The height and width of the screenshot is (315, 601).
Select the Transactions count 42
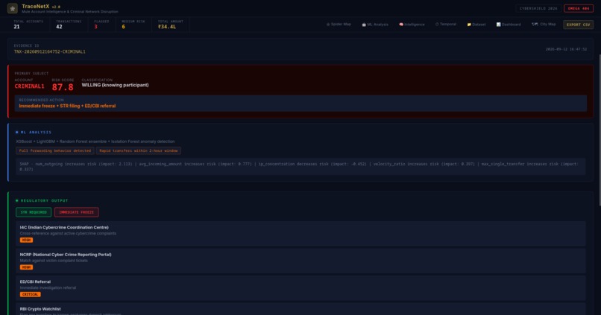click(59, 27)
